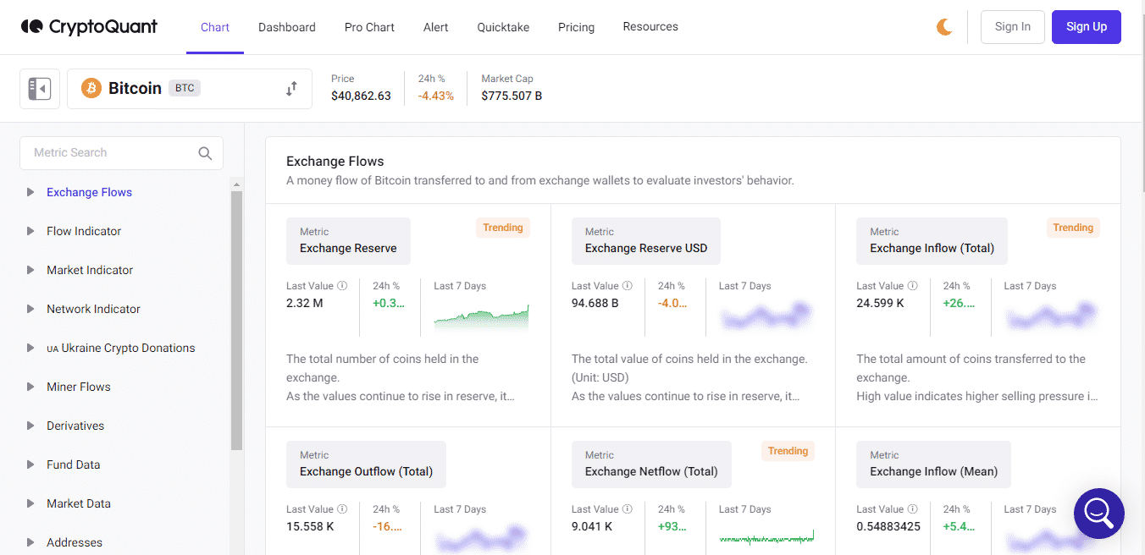The height and width of the screenshot is (555, 1145).
Task: Click info icon beside Exchange Inflow Total Last Value
Action: click(x=912, y=286)
